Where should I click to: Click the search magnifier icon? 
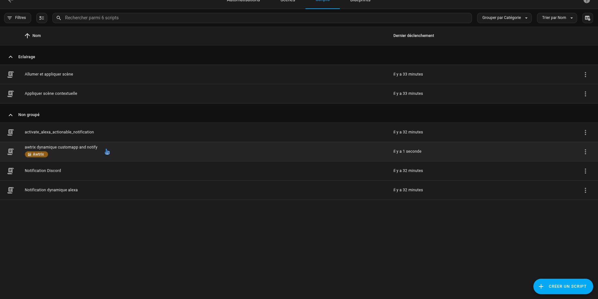click(59, 18)
